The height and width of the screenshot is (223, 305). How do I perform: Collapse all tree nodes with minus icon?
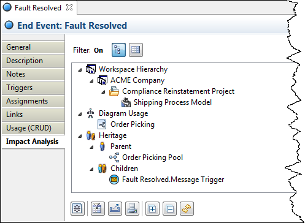click(169, 208)
